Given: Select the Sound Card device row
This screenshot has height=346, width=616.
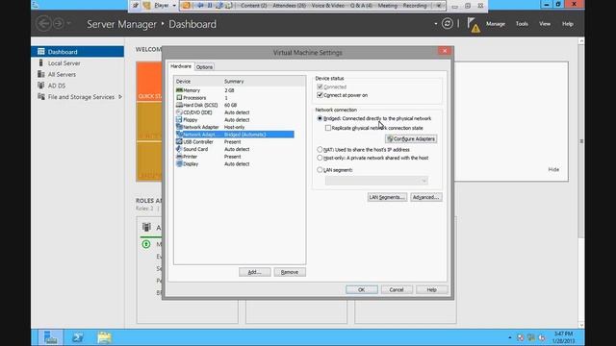Looking at the screenshot, I should click(x=235, y=149).
